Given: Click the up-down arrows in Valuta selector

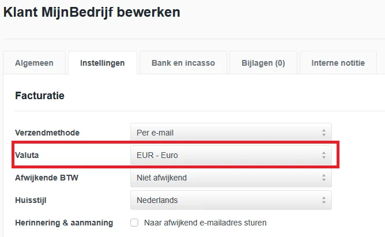Looking at the screenshot, I should pyautogui.click(x=323, y=155).
